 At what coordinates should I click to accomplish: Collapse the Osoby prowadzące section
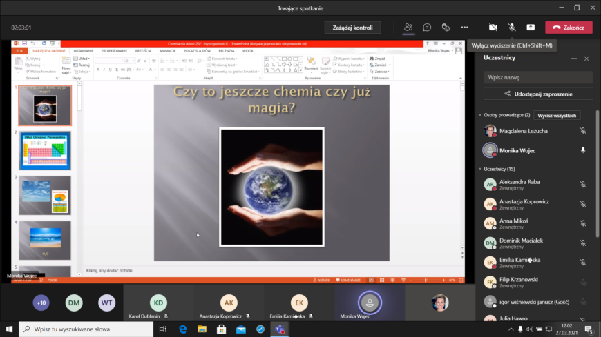pos(480,115)
